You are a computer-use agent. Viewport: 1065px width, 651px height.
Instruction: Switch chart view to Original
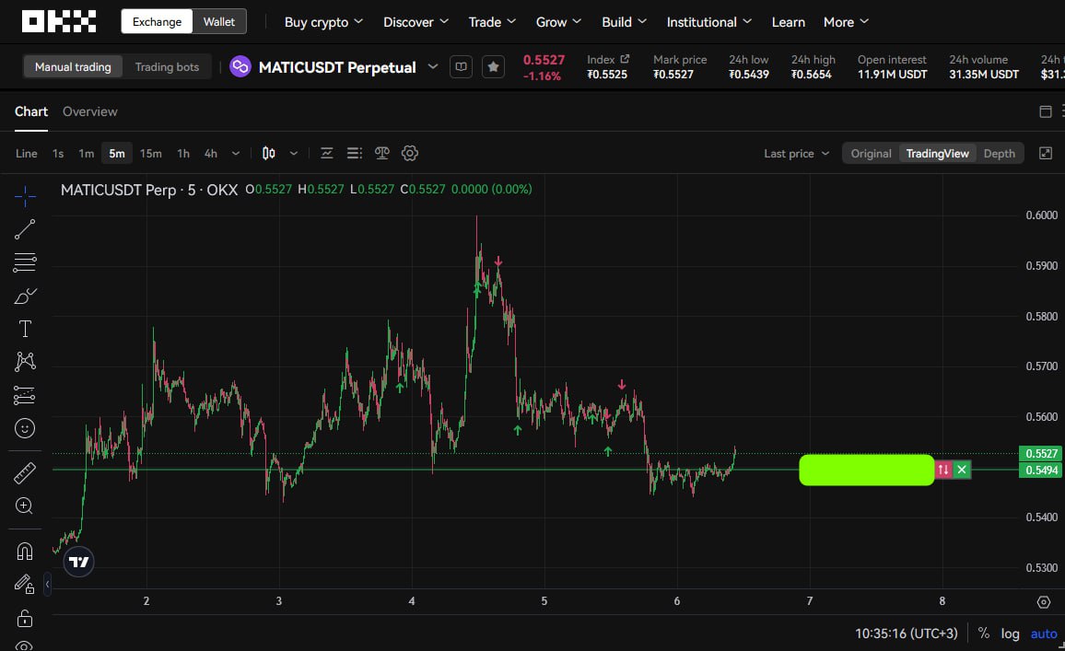871,154
